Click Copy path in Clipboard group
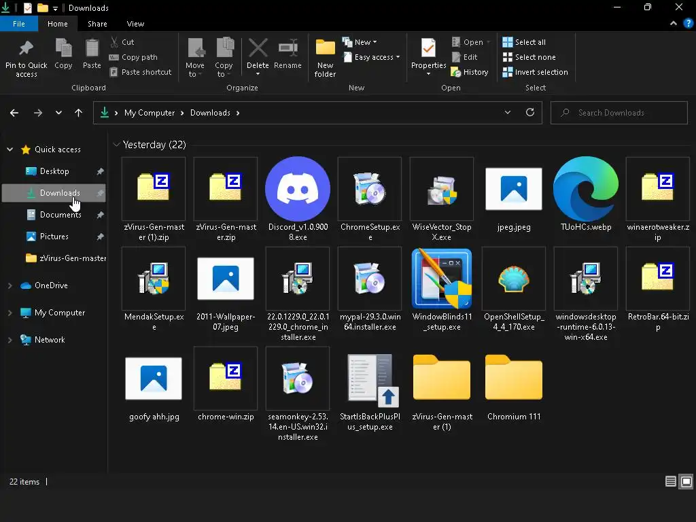The image size is (696, 522). point(133,57)
